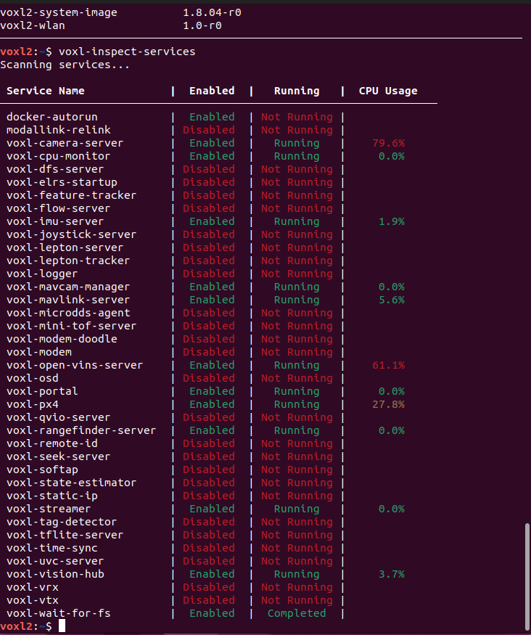Image resolution: width=531 pixels, height=635 pixels.
Task: Click the 61.1% CPU usage value
Action: pos(388,365)
